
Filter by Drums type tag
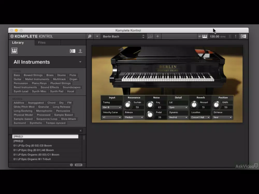pos(61,75)
